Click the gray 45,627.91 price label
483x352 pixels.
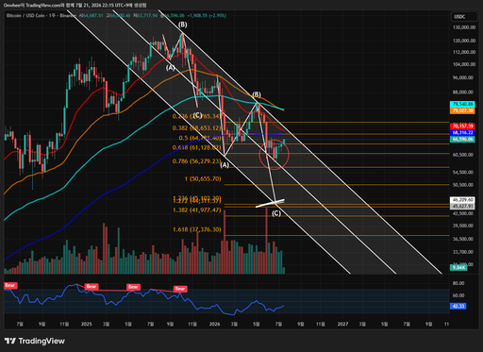point(462,207)
